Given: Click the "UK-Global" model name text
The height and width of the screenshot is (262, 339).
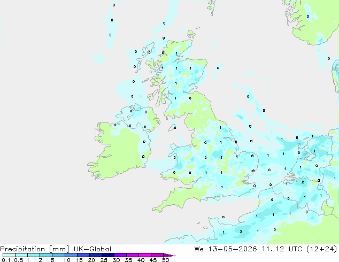Looking at the screenshot, I should (93, 249).
